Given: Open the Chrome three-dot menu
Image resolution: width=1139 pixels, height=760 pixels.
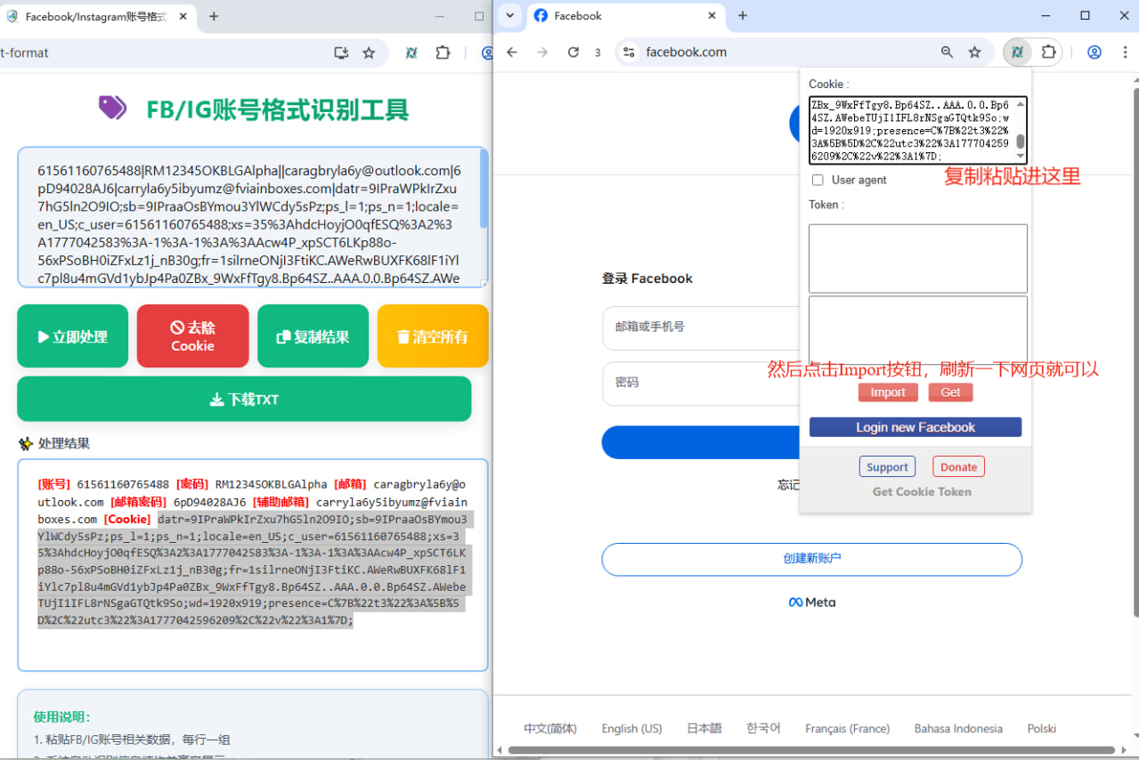Looking at the screenshot, I should click(x=1126, y=53).
